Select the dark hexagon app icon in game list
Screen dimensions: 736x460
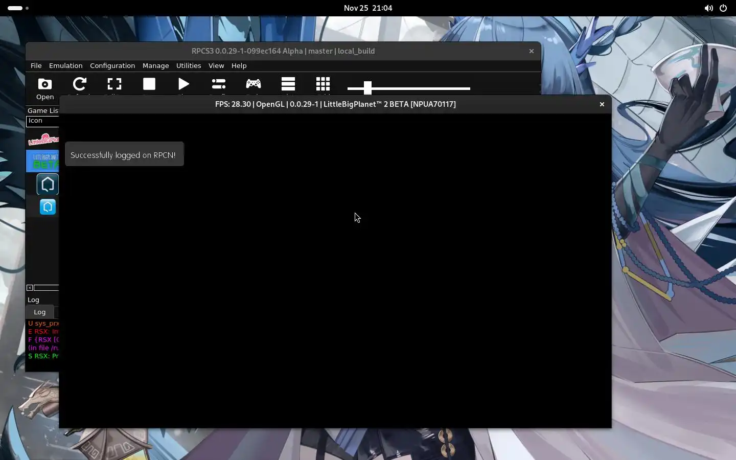[x=48, y=185]
